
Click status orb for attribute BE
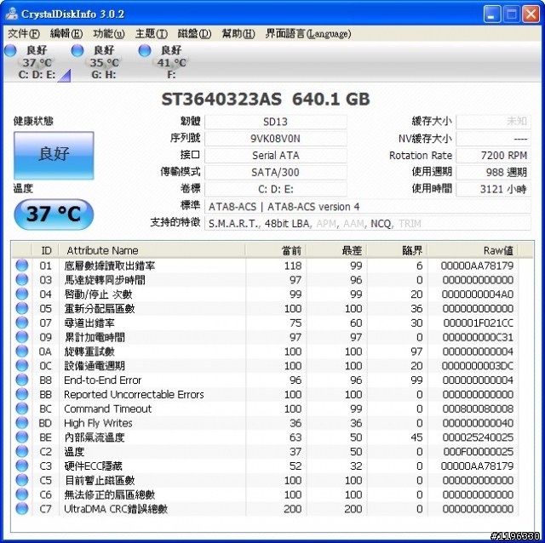pyautogui.click(x=22, y=437)
